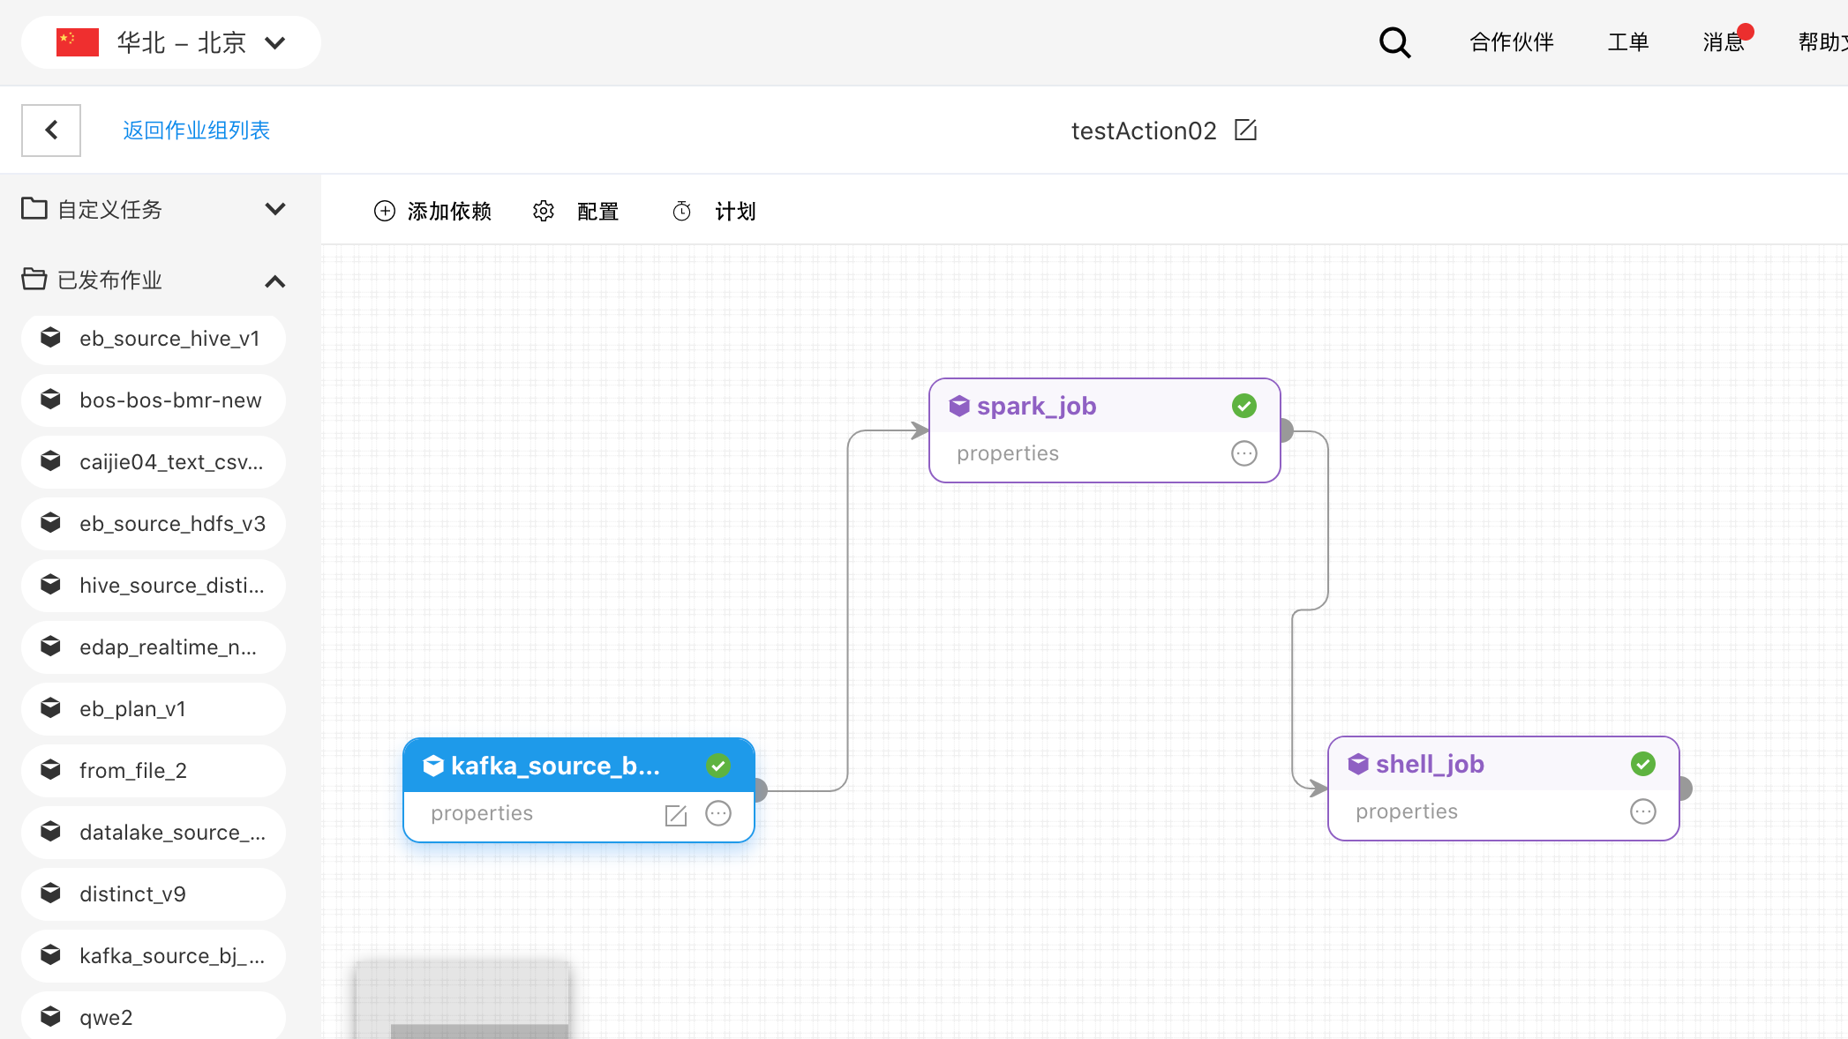Click cube icon beside eb_source_hive_v1

[x=51, y=338]
